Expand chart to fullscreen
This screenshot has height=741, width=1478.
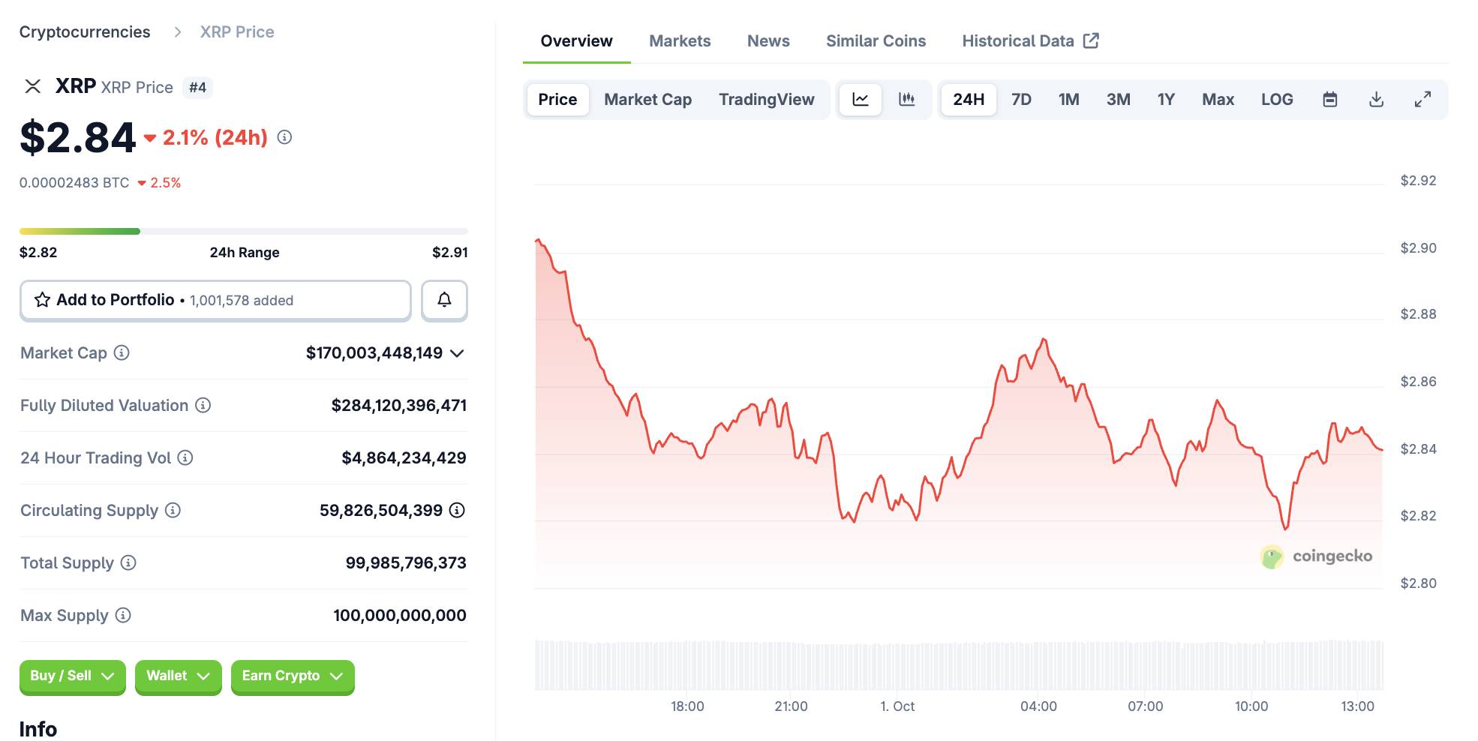coord(1422,100)
